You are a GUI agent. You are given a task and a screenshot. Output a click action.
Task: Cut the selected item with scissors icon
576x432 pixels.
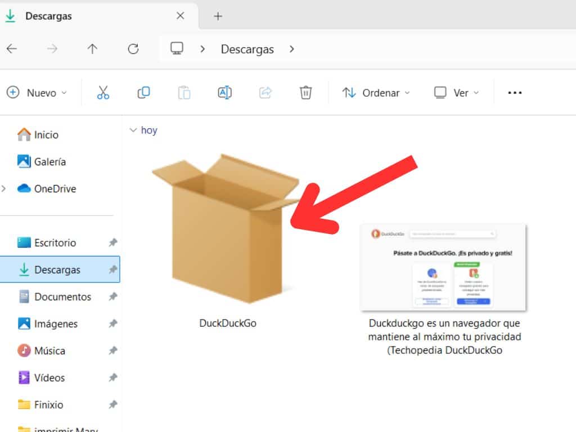(103, 93)
